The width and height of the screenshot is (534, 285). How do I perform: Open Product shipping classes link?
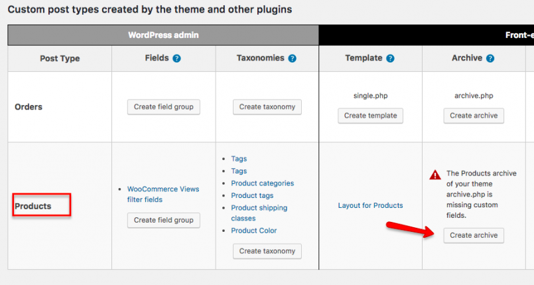pos(259,213)
